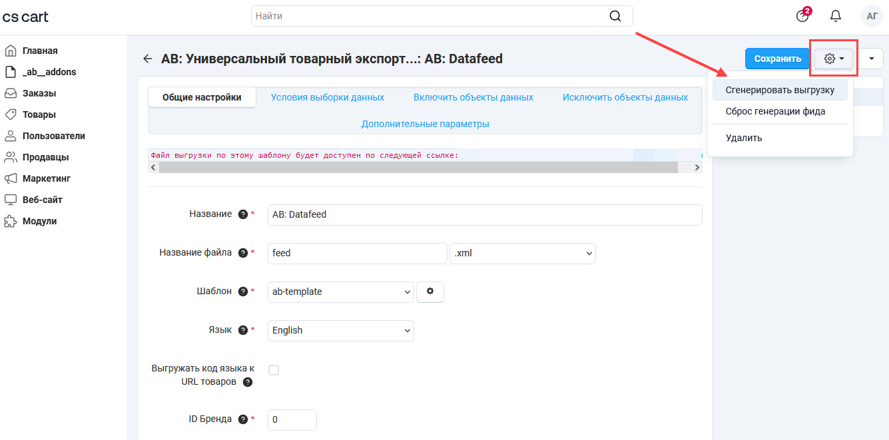Image resolution: width=889 pixels, height=440 pixels.
Task: Switch to Дополнительные параметры tab
Action: (426, 124)
